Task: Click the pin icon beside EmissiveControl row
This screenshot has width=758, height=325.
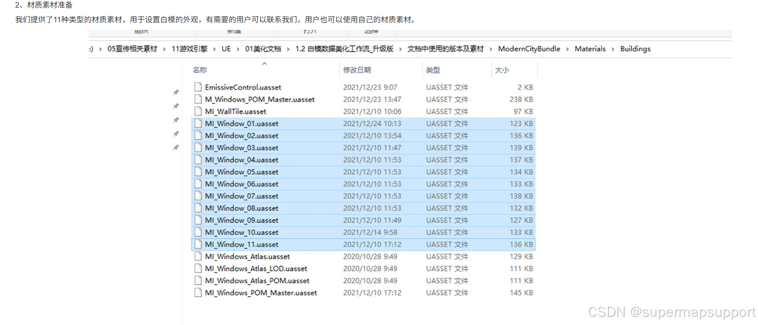Action: point(176,93)
